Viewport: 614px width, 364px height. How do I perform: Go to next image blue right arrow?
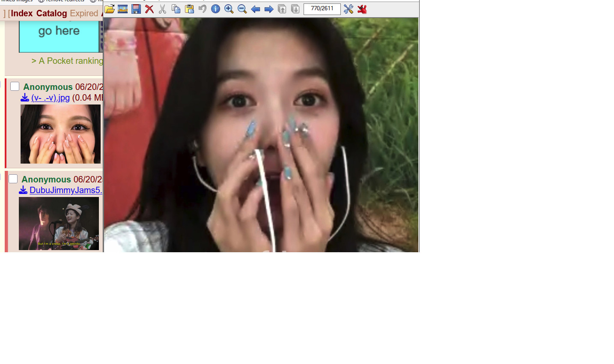pyautogui.click(x=269, y=9)
